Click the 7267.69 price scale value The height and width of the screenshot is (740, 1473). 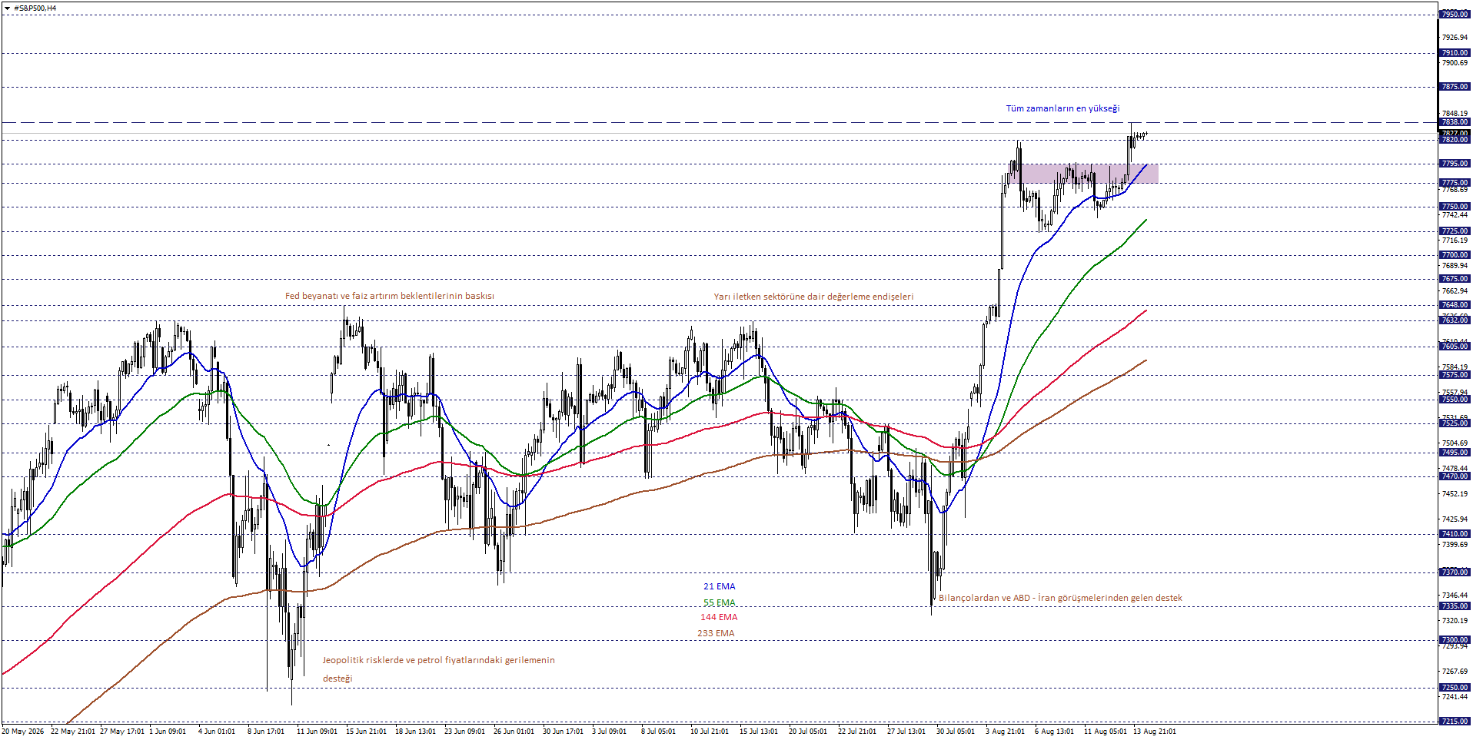pos(1455,672)
